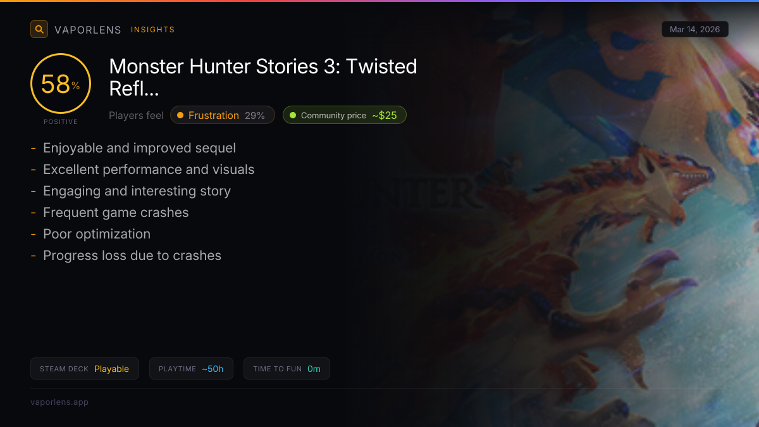Click the Community price ~$25 pill

[x=344, y=115]
